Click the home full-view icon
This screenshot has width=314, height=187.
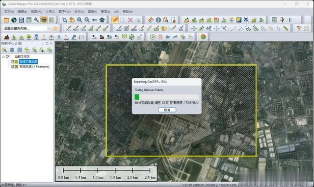point(102,20)
